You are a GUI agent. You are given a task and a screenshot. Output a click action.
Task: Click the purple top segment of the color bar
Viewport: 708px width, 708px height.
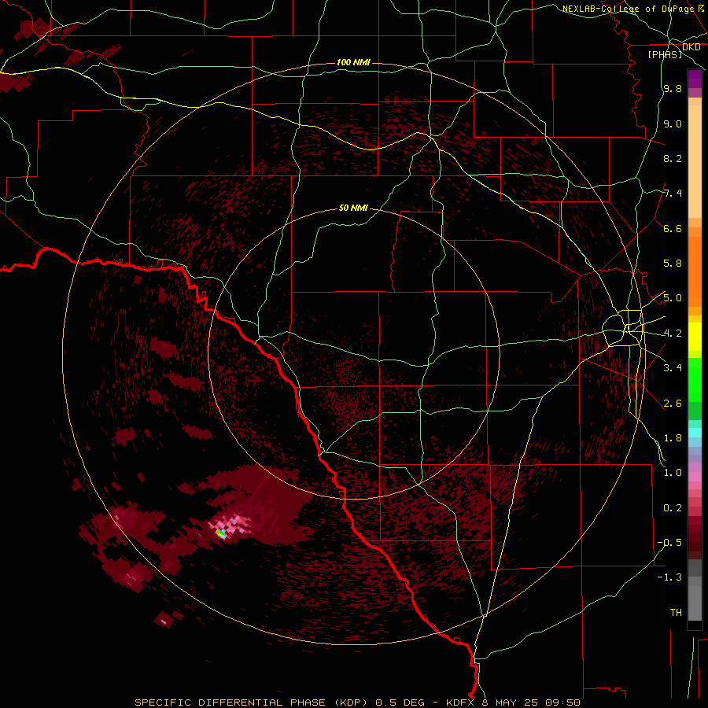(x=695, y=79)
